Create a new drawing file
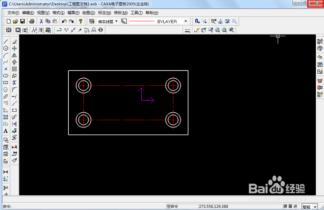The height and width of the screenshot is (210, 324). click(9, 21)
